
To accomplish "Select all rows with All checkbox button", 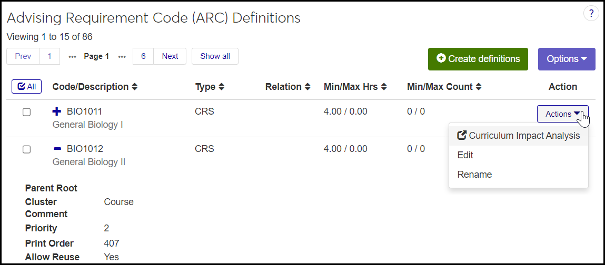I will click(x=26, y=87).
